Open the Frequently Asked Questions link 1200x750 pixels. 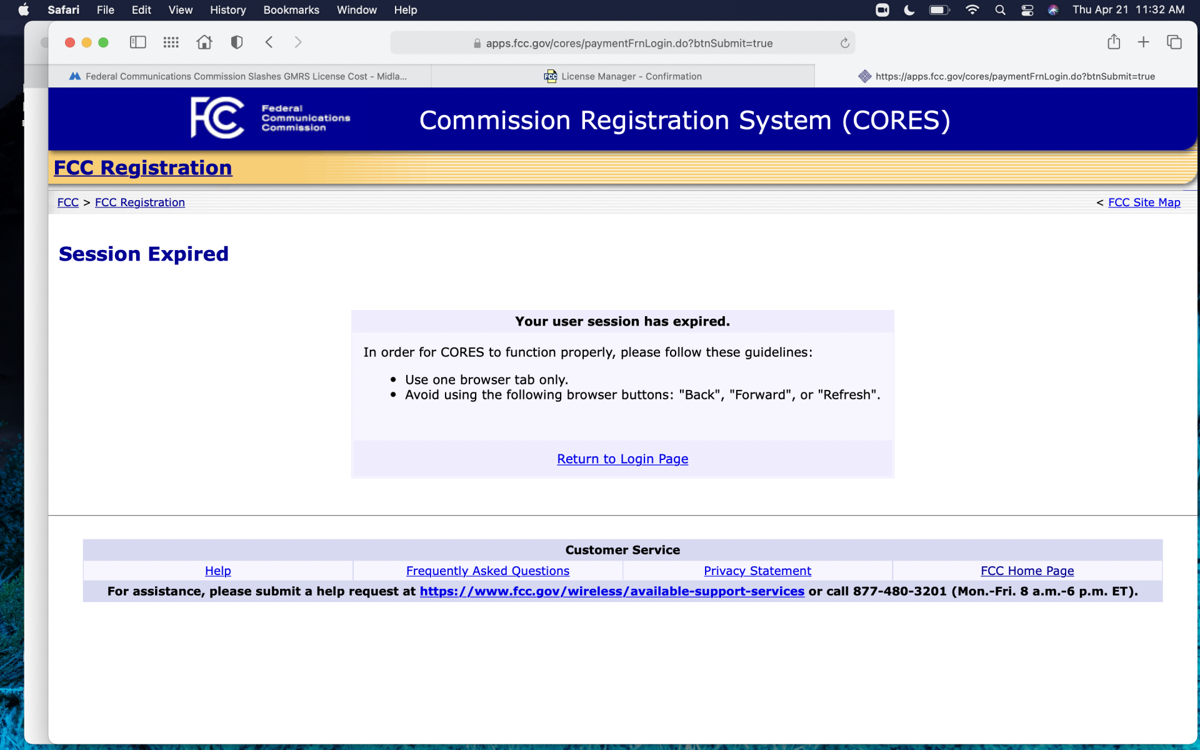click(487, 571)
